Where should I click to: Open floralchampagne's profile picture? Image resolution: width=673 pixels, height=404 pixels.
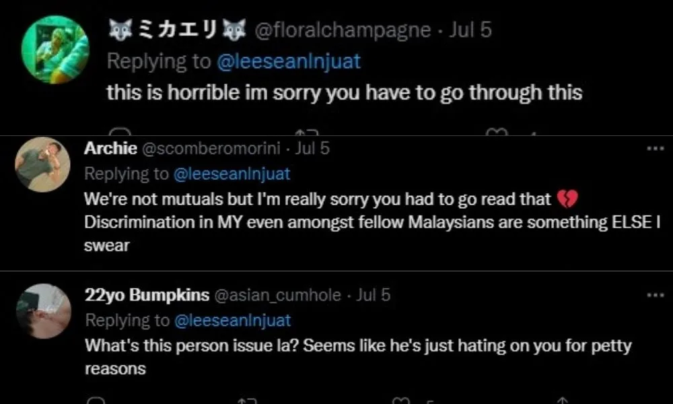[55, 49]
